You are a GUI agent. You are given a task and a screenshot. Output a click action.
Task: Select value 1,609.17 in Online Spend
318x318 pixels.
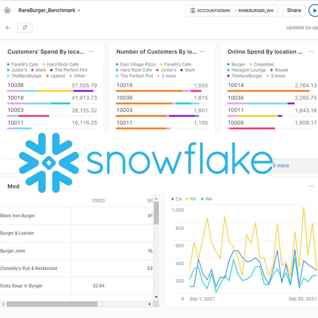306,123
